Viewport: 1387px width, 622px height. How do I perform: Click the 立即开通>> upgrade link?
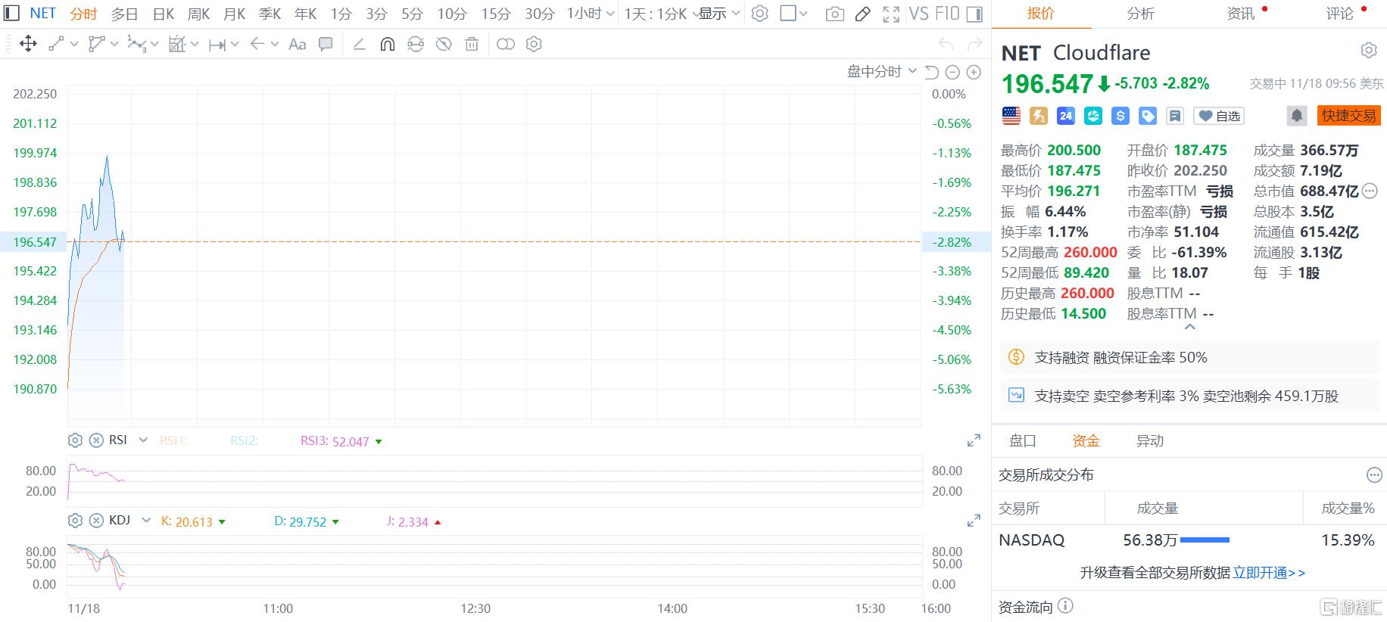click(1269, 573)
